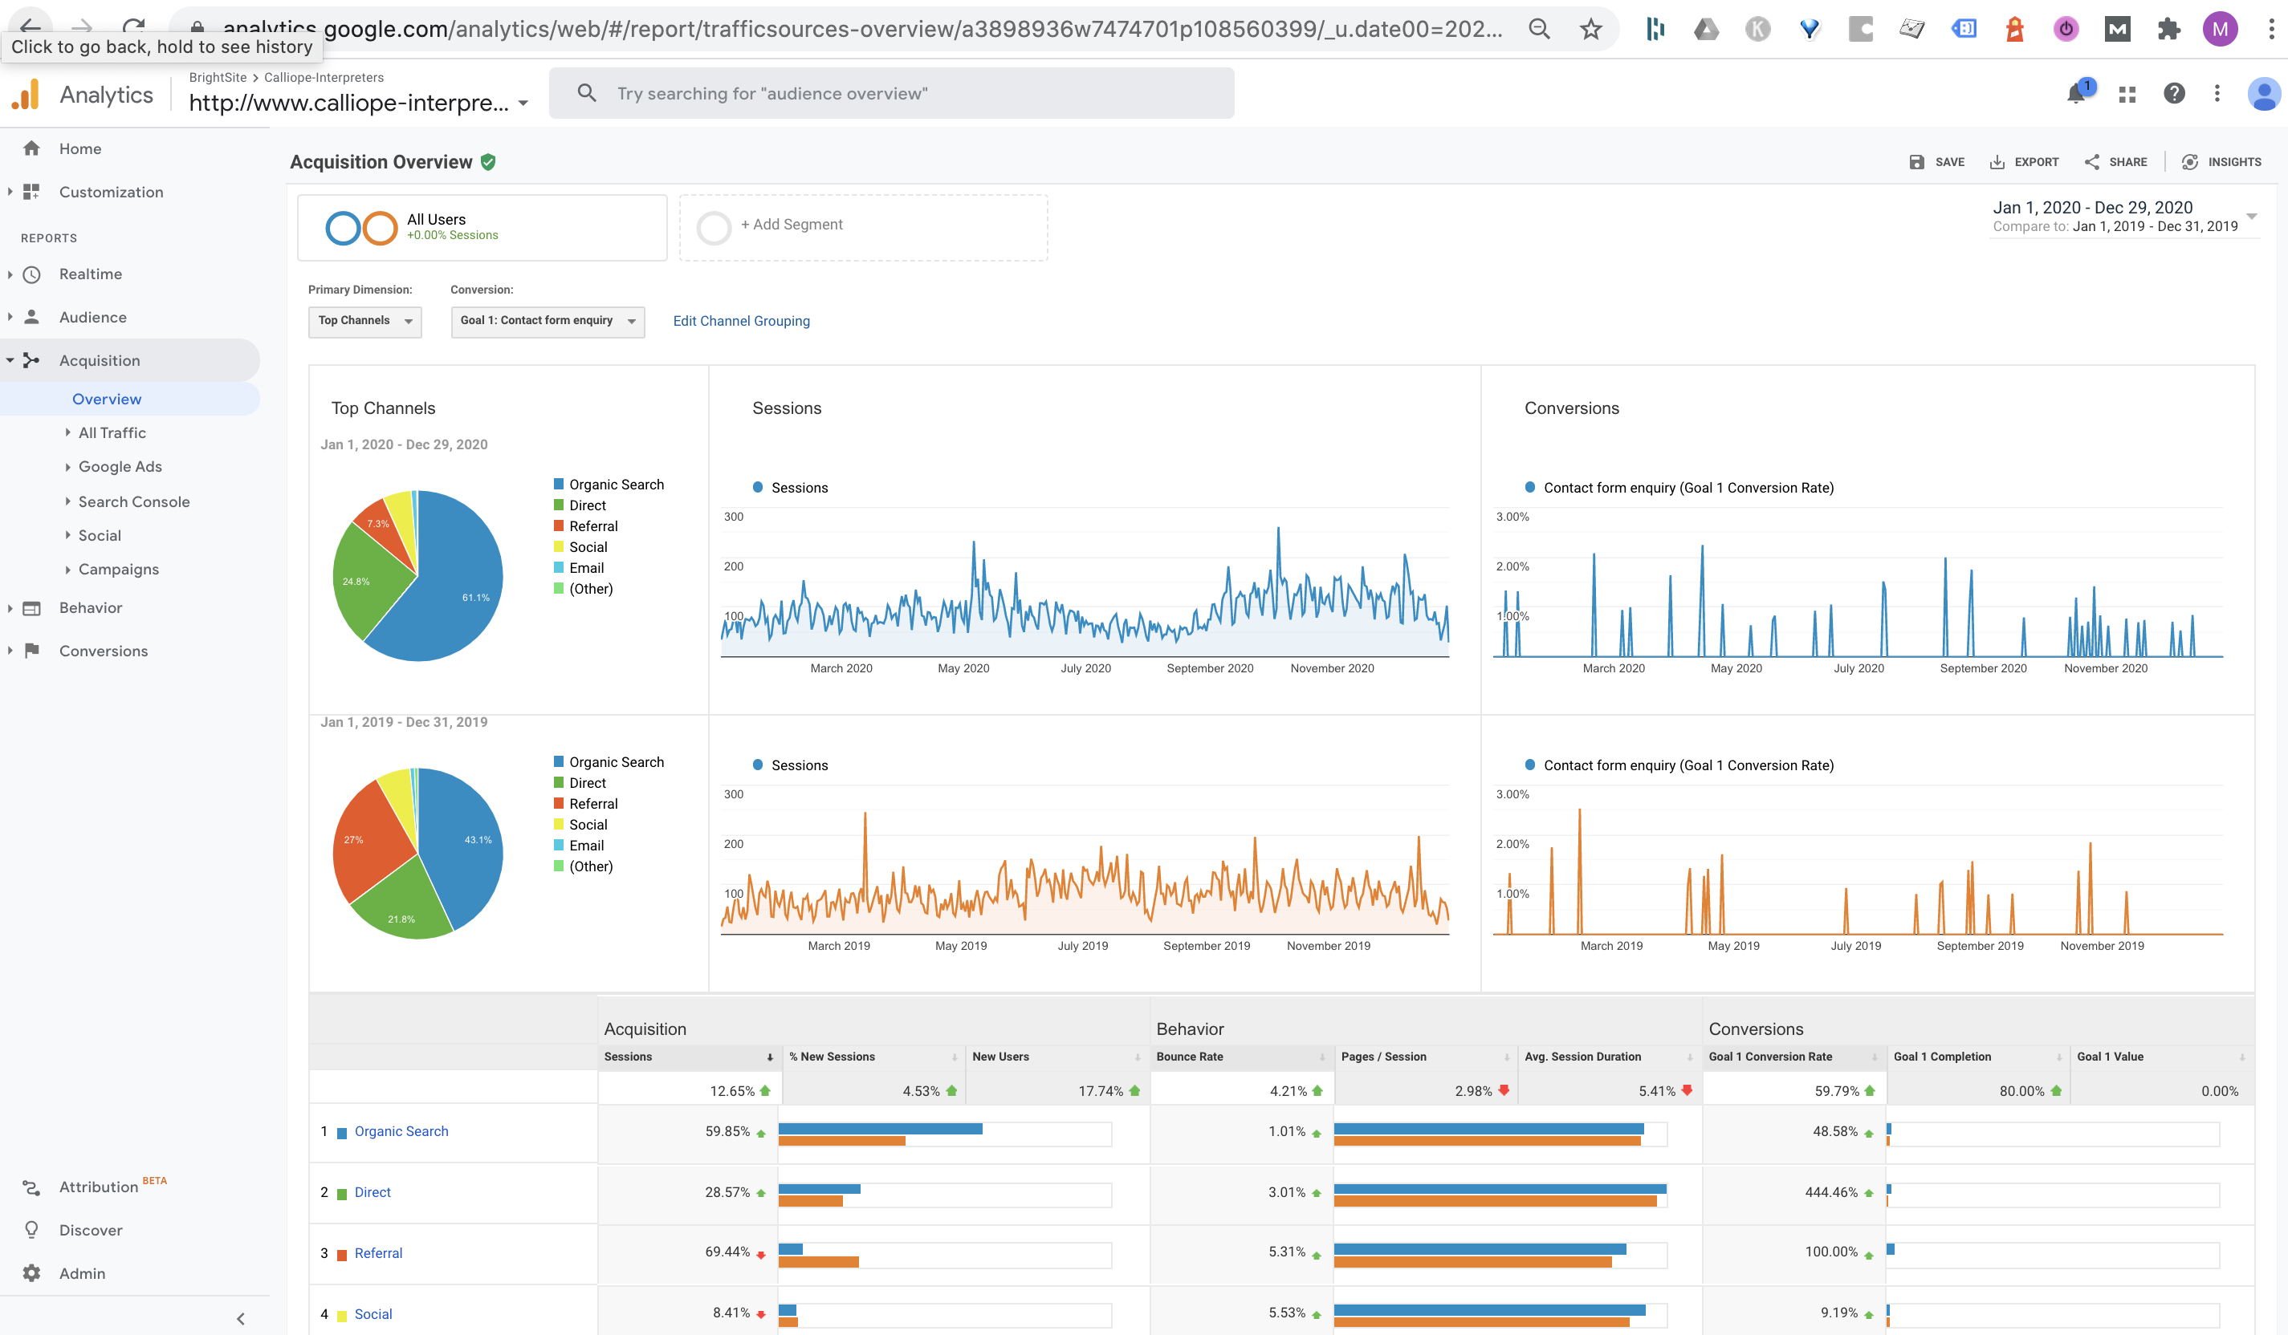Collapse sidebar with bottom chevron arrow
Image resolution: width=2288 pixels, height=1335 pixels.
coord(241,1319)
